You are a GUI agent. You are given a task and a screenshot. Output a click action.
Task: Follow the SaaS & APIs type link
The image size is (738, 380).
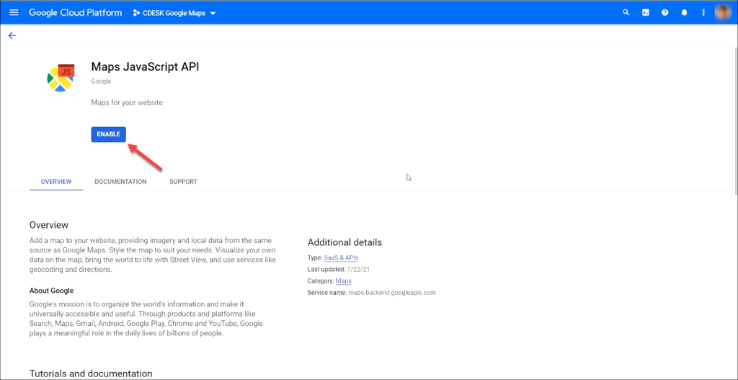(341, 257)
